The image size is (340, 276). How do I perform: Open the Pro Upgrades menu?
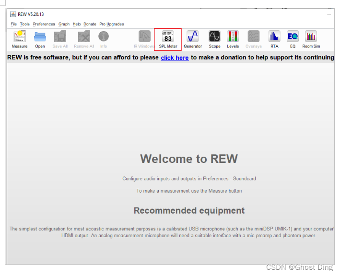point(112,24)
